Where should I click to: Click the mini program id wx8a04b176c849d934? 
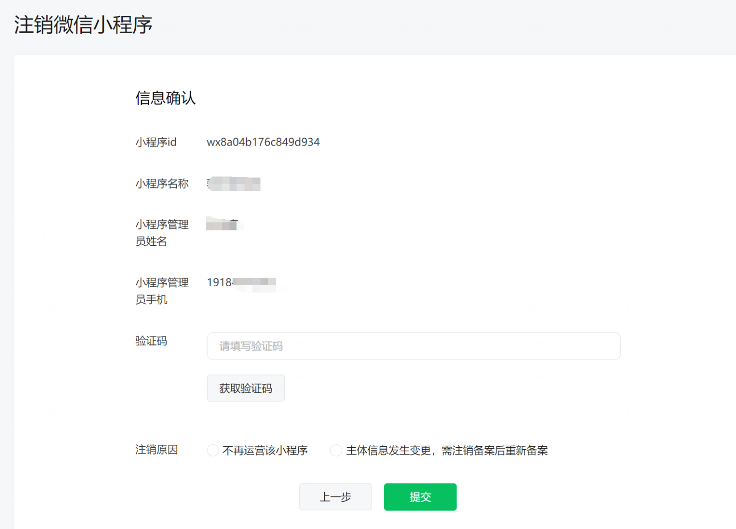point(263,142)
